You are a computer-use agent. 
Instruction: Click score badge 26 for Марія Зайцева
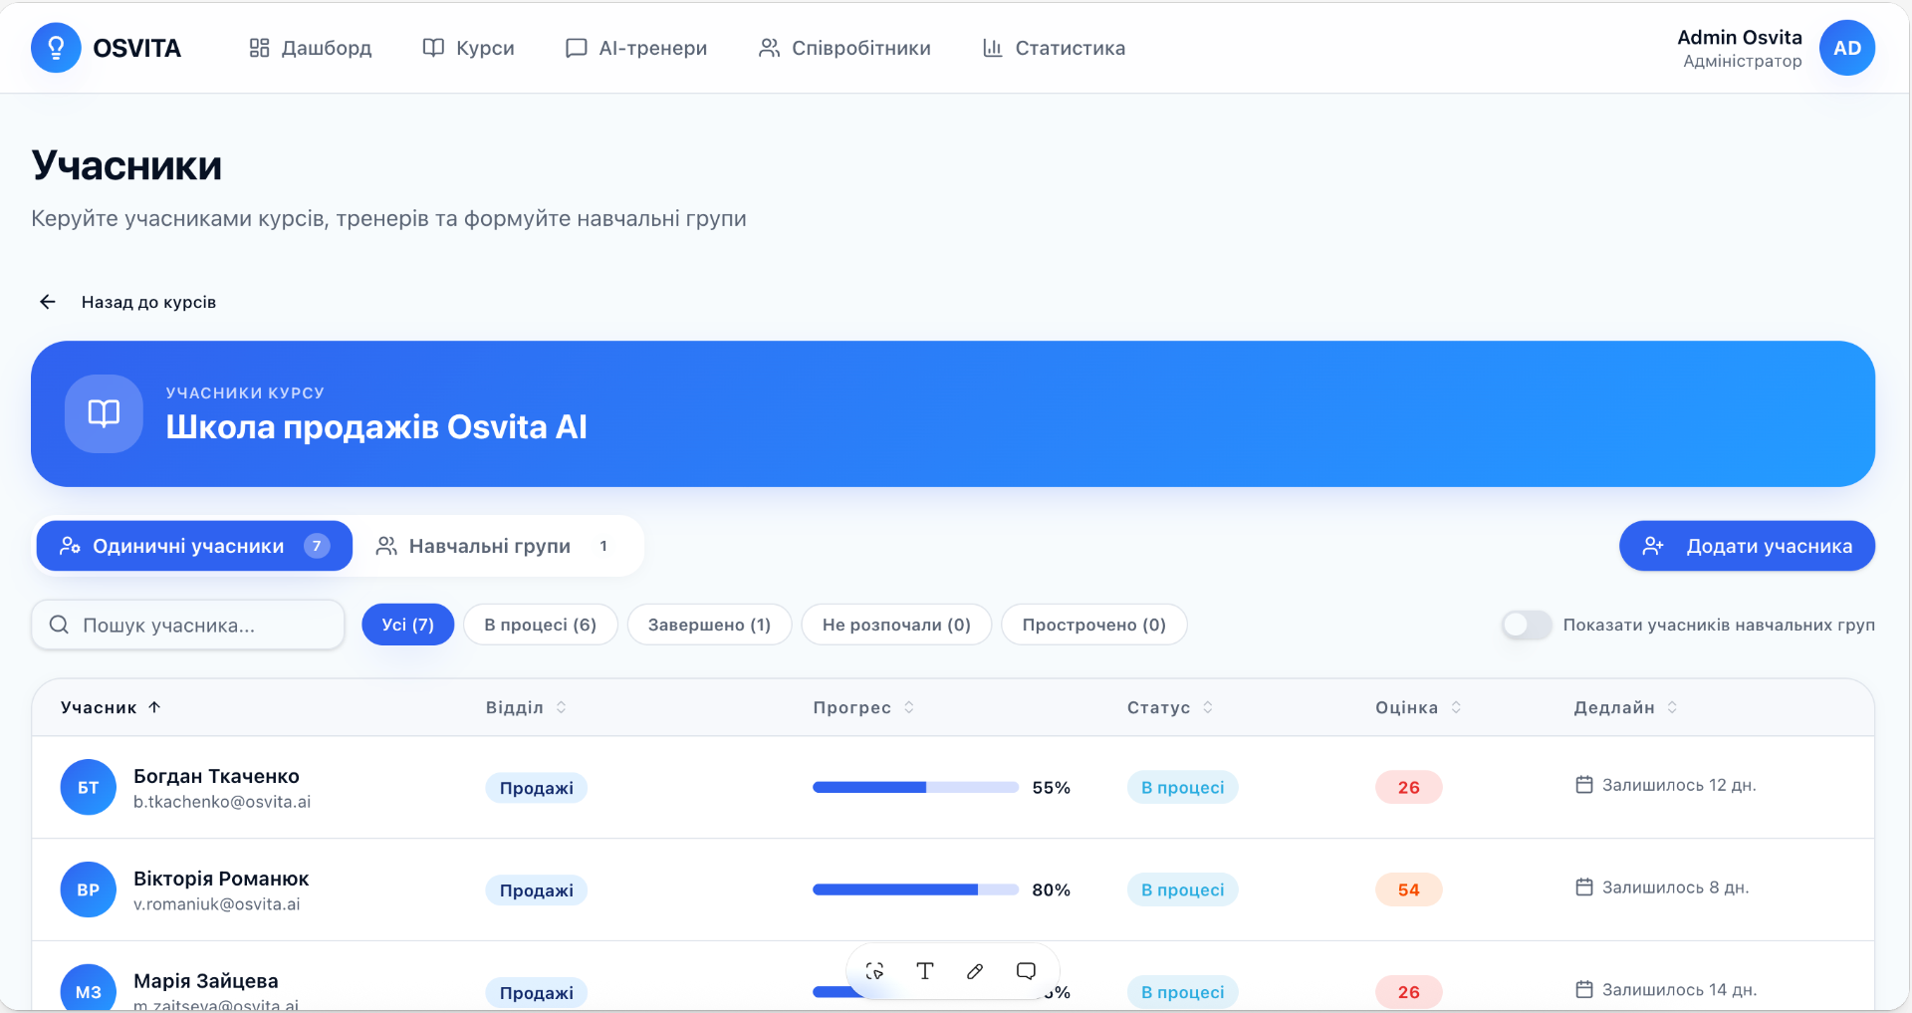1408,992
